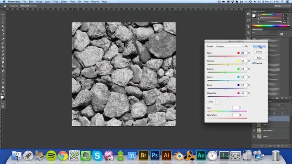
Task: Open Color panel flyout menu
Action: [x=290, y=11]
